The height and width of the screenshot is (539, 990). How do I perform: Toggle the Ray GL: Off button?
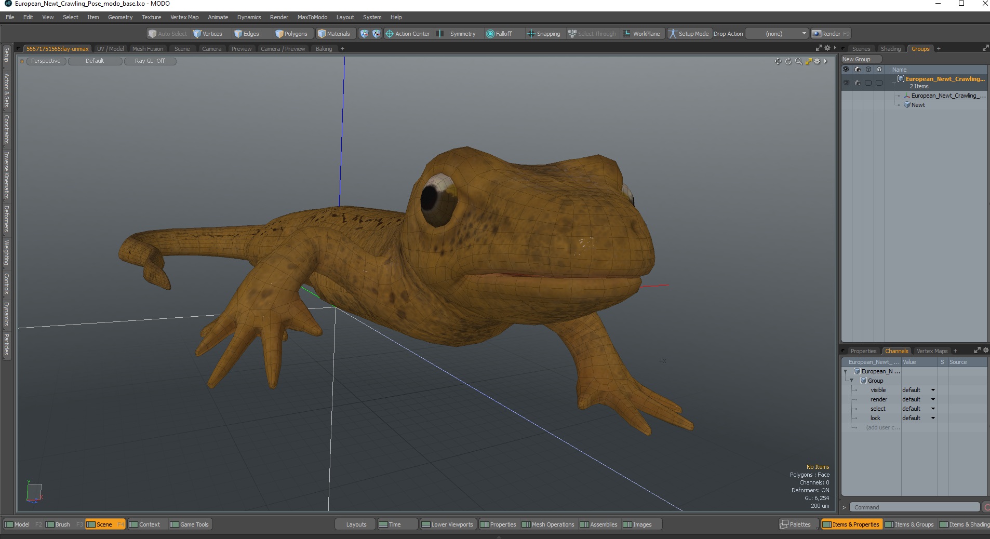point(150,61)
